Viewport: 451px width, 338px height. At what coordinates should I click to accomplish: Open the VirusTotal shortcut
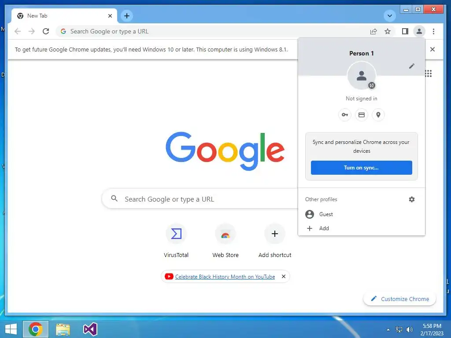click(x=176, y=241)
